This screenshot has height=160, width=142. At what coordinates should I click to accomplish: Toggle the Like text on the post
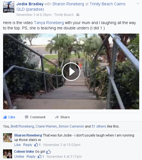click(12, 117)
